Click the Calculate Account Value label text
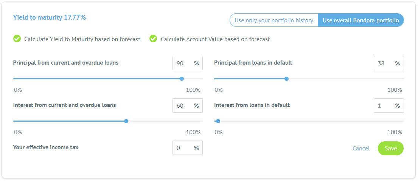 pos(215,39)
